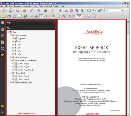The height and width of the screenshot is (116, 131).
Task: Open the Window menu
Action: click(x=56, y=6)
